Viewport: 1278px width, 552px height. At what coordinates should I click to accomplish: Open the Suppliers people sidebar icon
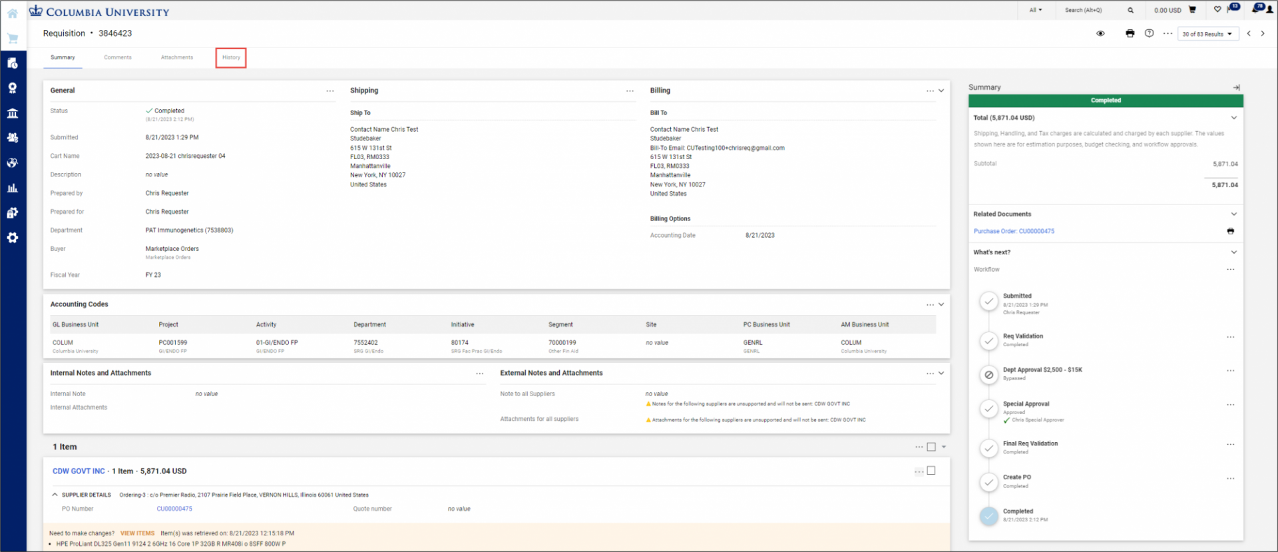[x=12, y=138]
